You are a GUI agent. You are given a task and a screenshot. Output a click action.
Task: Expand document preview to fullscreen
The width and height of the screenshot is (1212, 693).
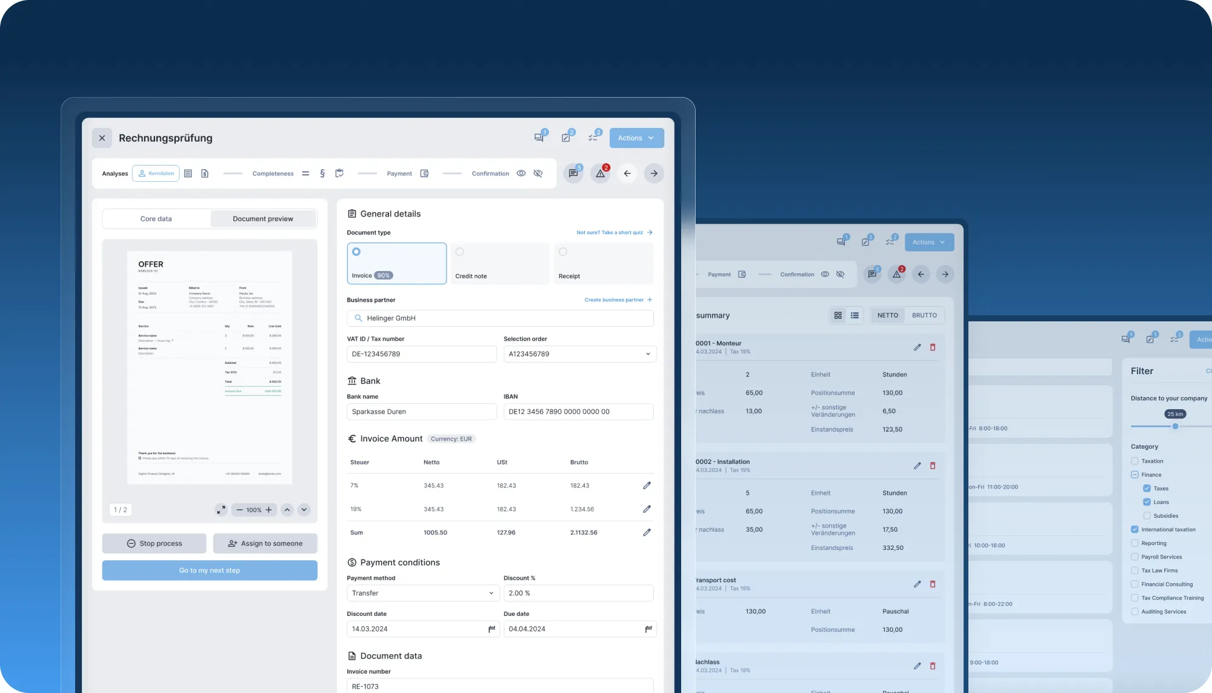point(221,510)
